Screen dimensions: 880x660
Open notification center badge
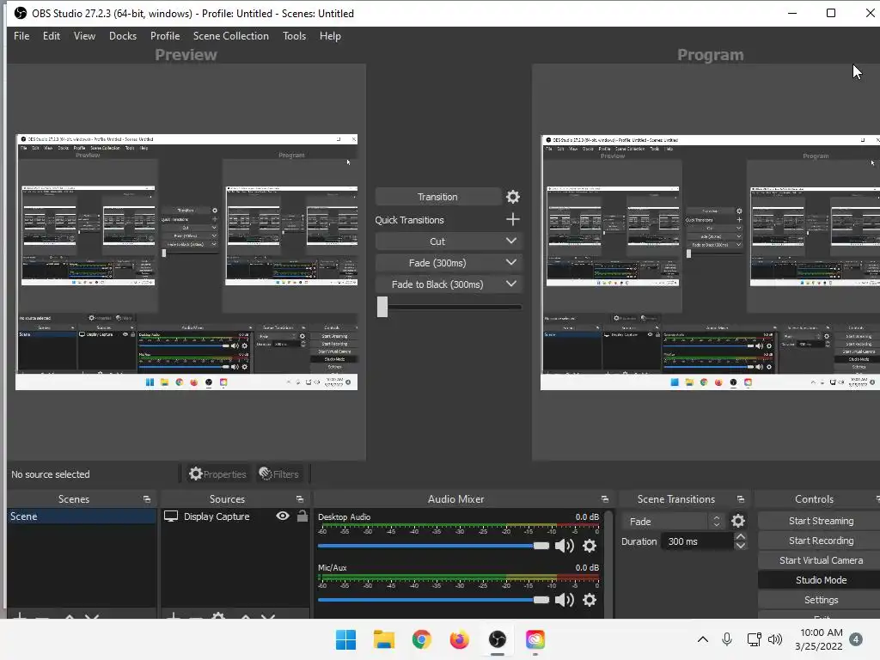[856, 639]
